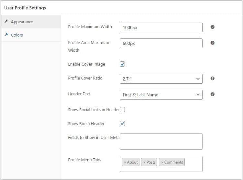The image size is (243, 180).
Task: Disable the Enable Cover Image checkbox
Action: pyautogui.click(x=122, y=64)
